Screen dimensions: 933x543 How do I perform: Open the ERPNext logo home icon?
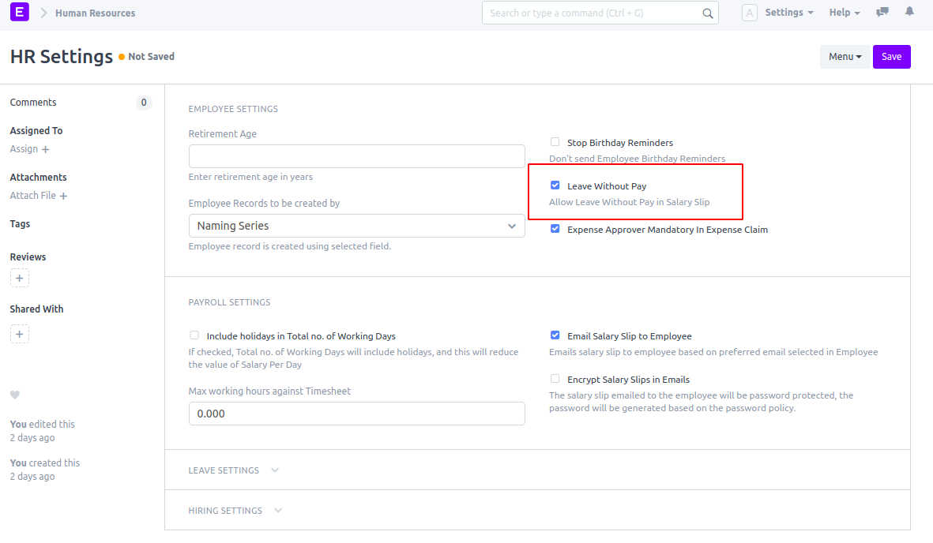(19, 13)
